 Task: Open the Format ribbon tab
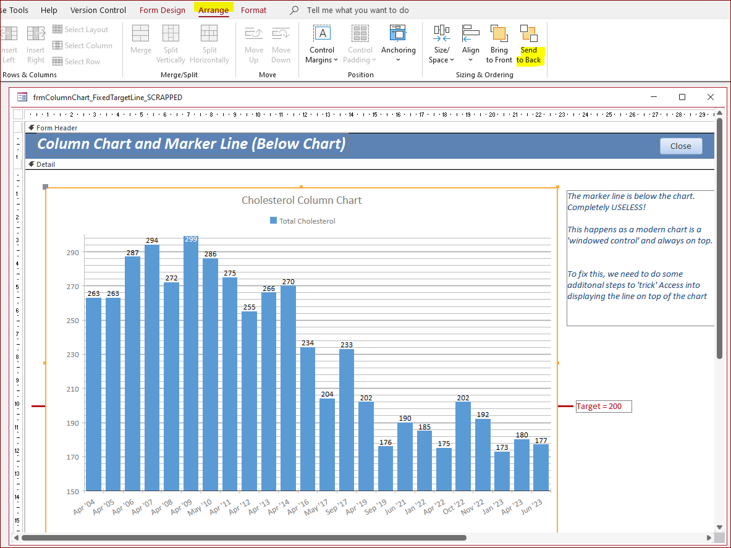click(253, 10)
